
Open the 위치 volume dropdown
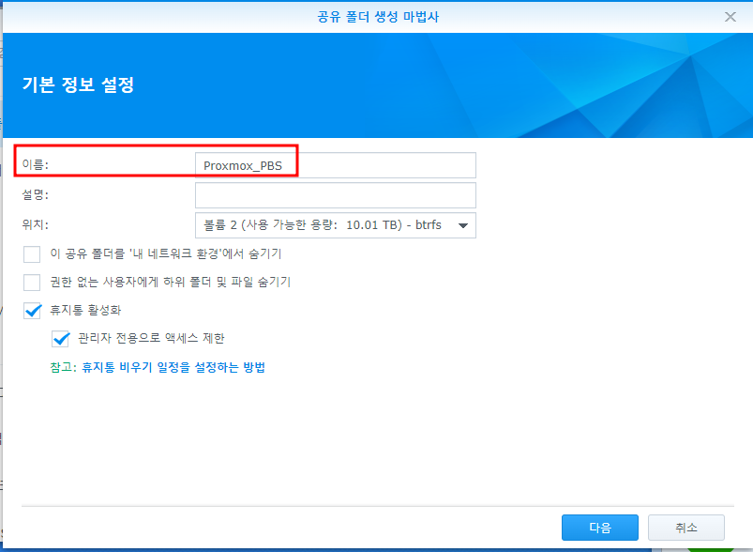335,225
